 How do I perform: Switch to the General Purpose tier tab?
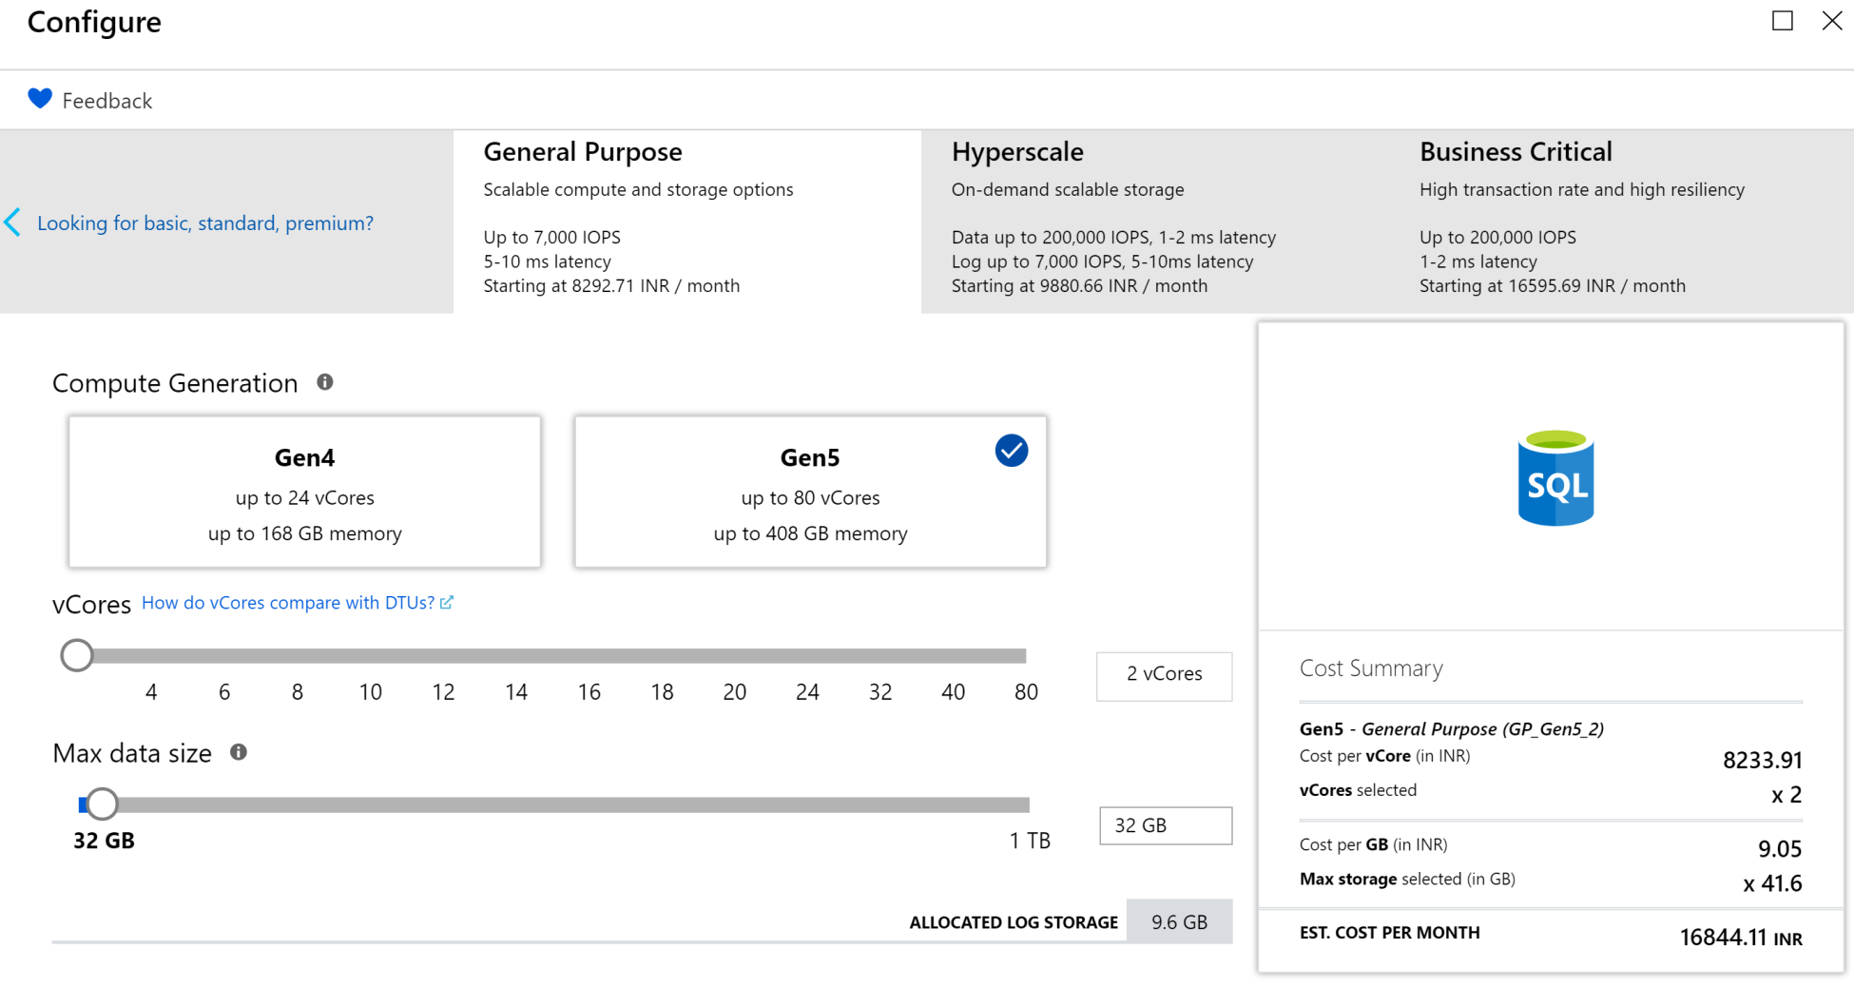687,222
